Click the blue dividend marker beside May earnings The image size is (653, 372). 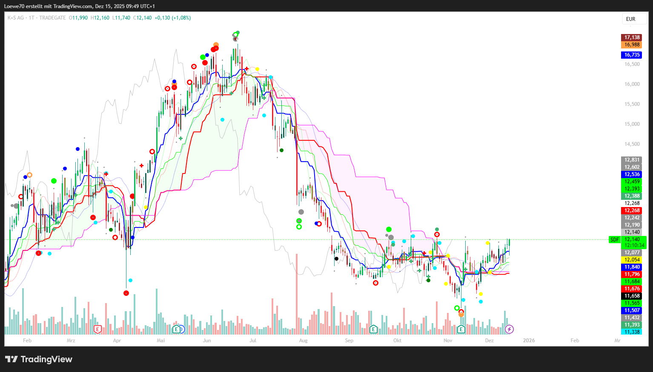point(182,329)
